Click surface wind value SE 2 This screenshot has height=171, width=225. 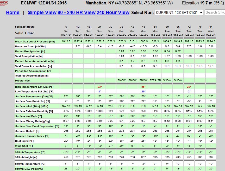[121, 106]
